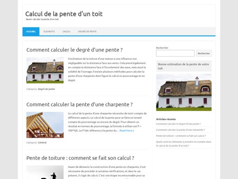Open heading Pente de toiture : comment se fait son calcul
The height and width of the screenshot is (179, 238).
[80, 158]
